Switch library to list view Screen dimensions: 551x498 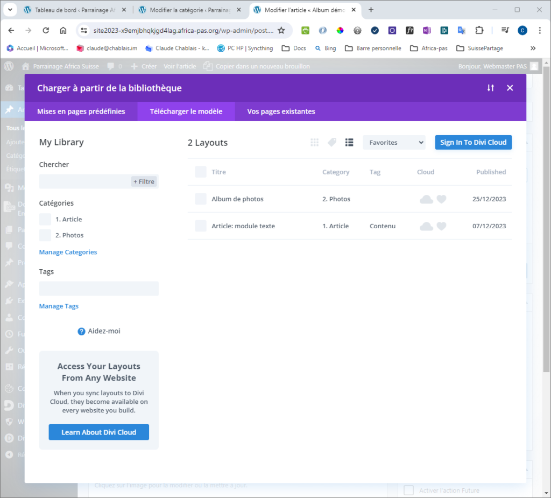pyautogui.click(x=349, y=142)
